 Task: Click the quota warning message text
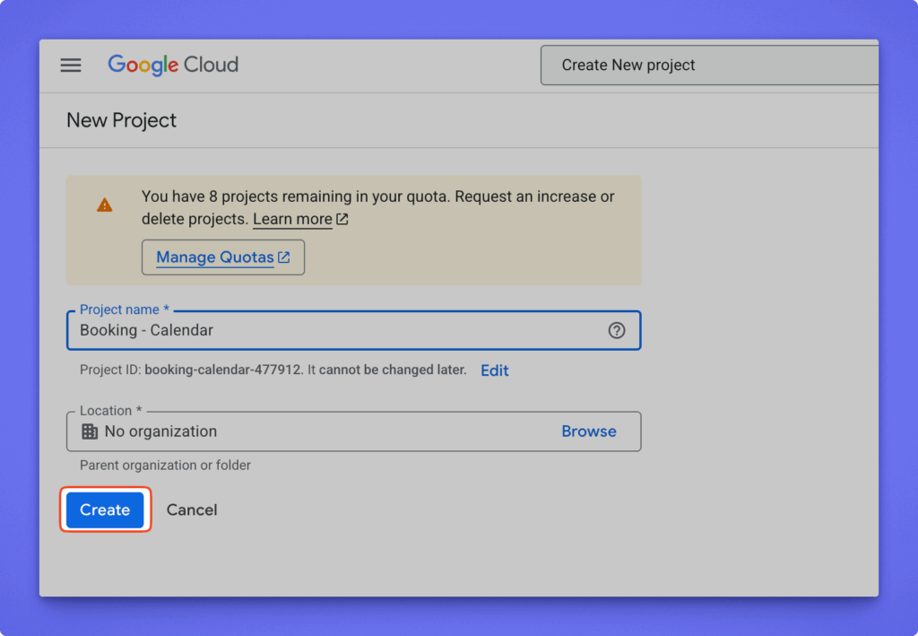coord(377,196)
